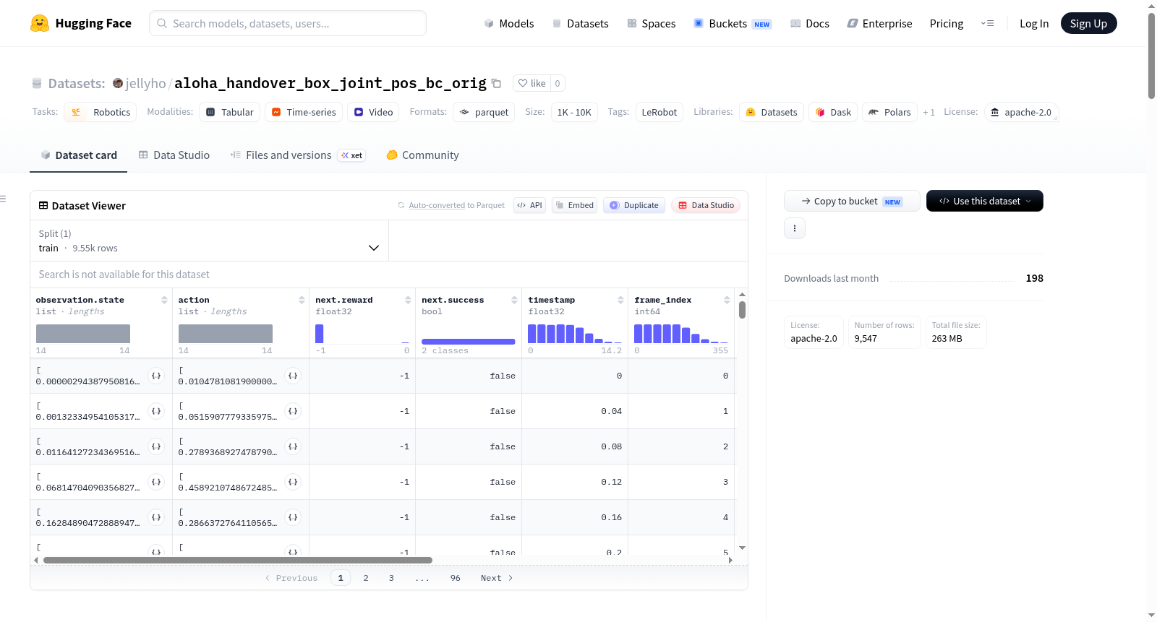Open the jellyho user profile link
The image size is (1157, 622).
click(x=145, y=83)
